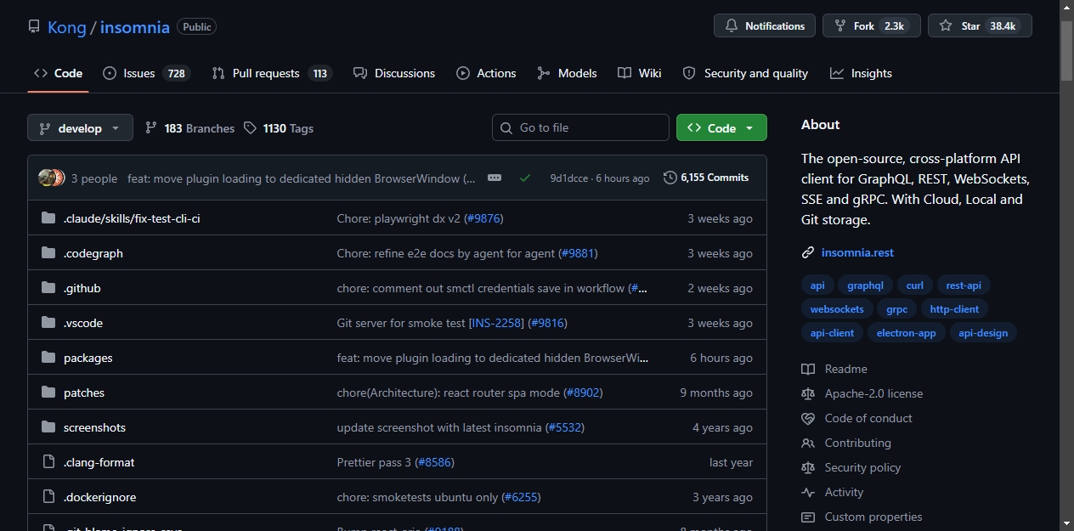Screen dimensions: 1074x531
Task: Select the websockets topic tag
Action: point(837,309)
